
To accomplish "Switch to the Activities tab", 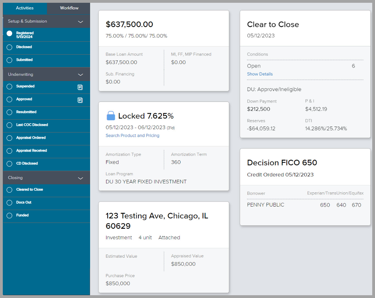I will pyautogui.click(x=25, y=8).
